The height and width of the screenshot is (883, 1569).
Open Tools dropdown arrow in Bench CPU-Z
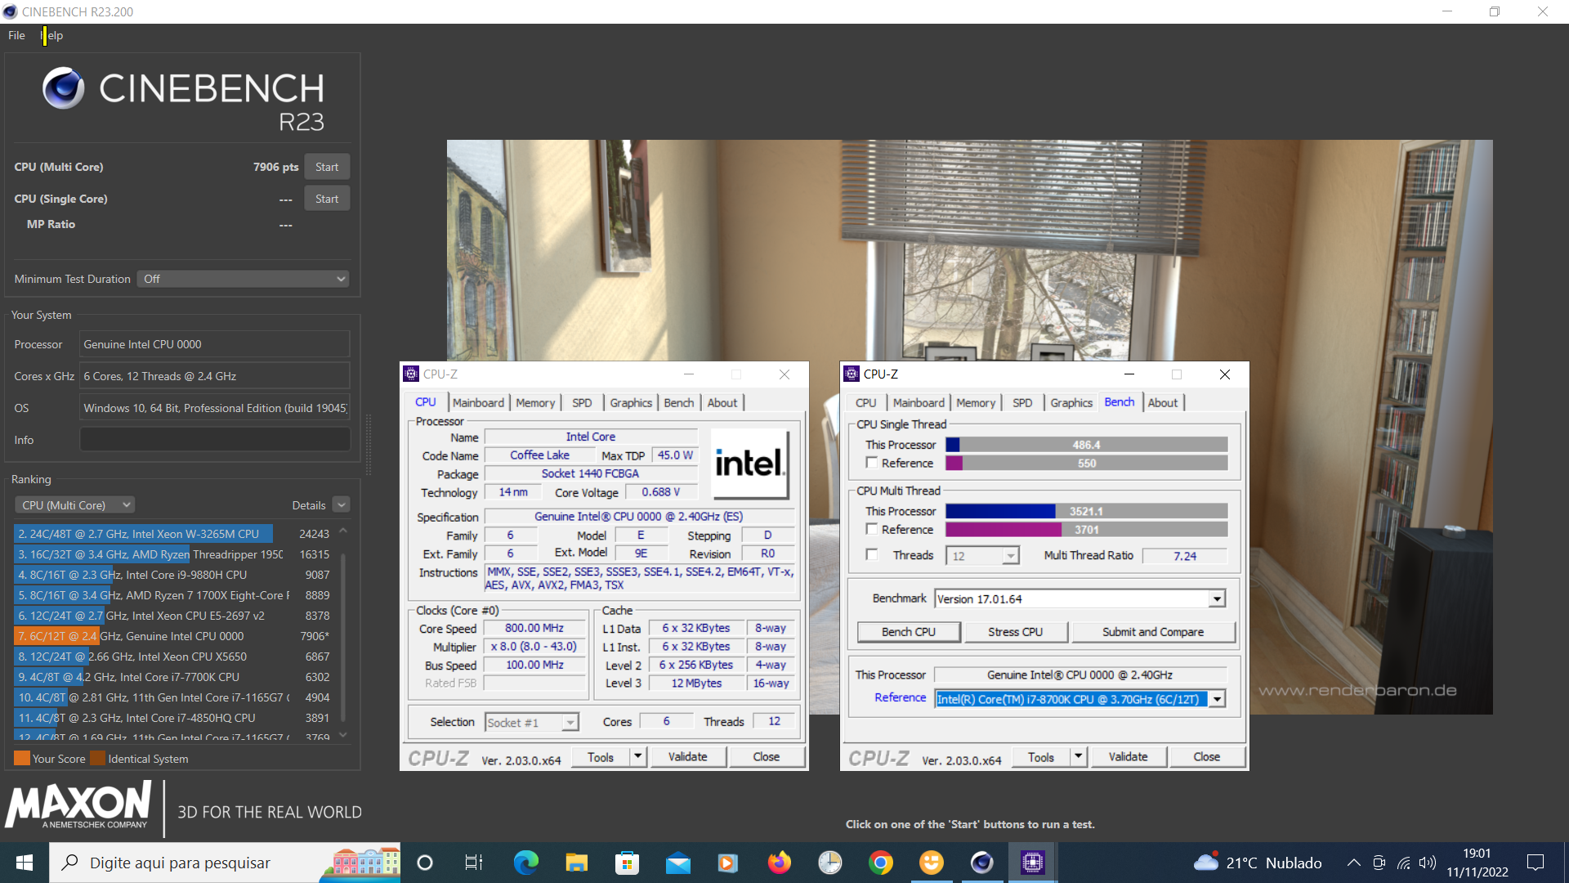click(x=1078, y=757)
